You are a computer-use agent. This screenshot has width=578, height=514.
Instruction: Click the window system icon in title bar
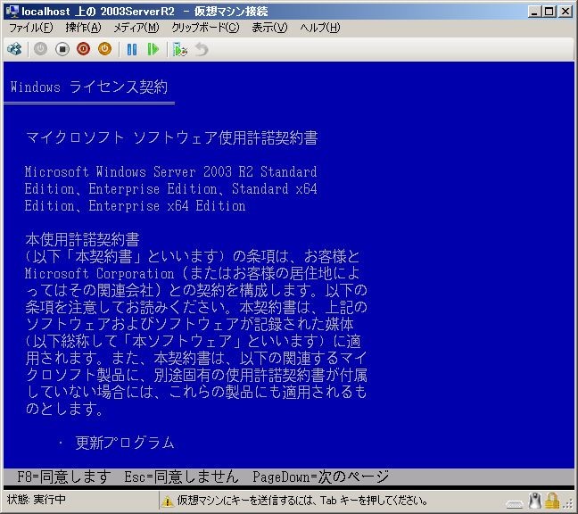[12, 11]
